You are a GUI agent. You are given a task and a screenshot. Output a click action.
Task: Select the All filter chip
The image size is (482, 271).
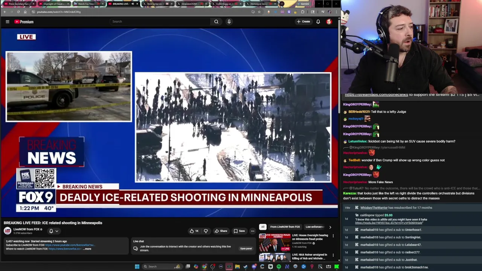pos(262,227)
